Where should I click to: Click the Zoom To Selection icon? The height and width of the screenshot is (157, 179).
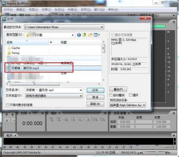(73, 119)
